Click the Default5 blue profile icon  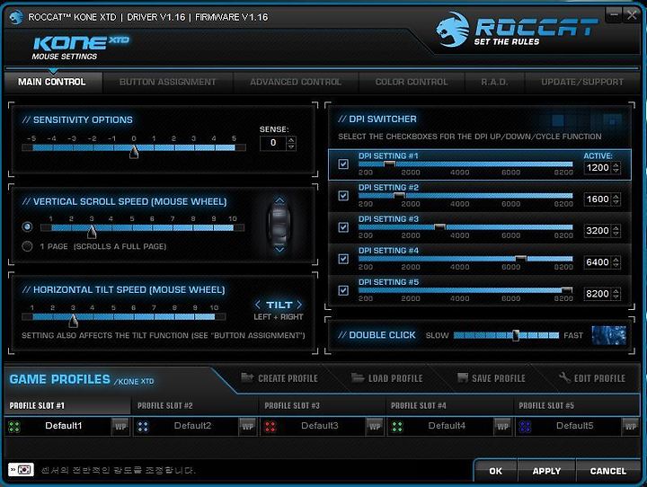pos(525,426)
